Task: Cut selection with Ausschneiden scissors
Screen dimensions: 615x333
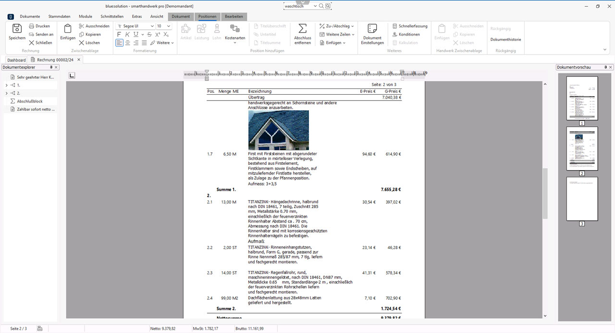Action: [x=94, y=26]
